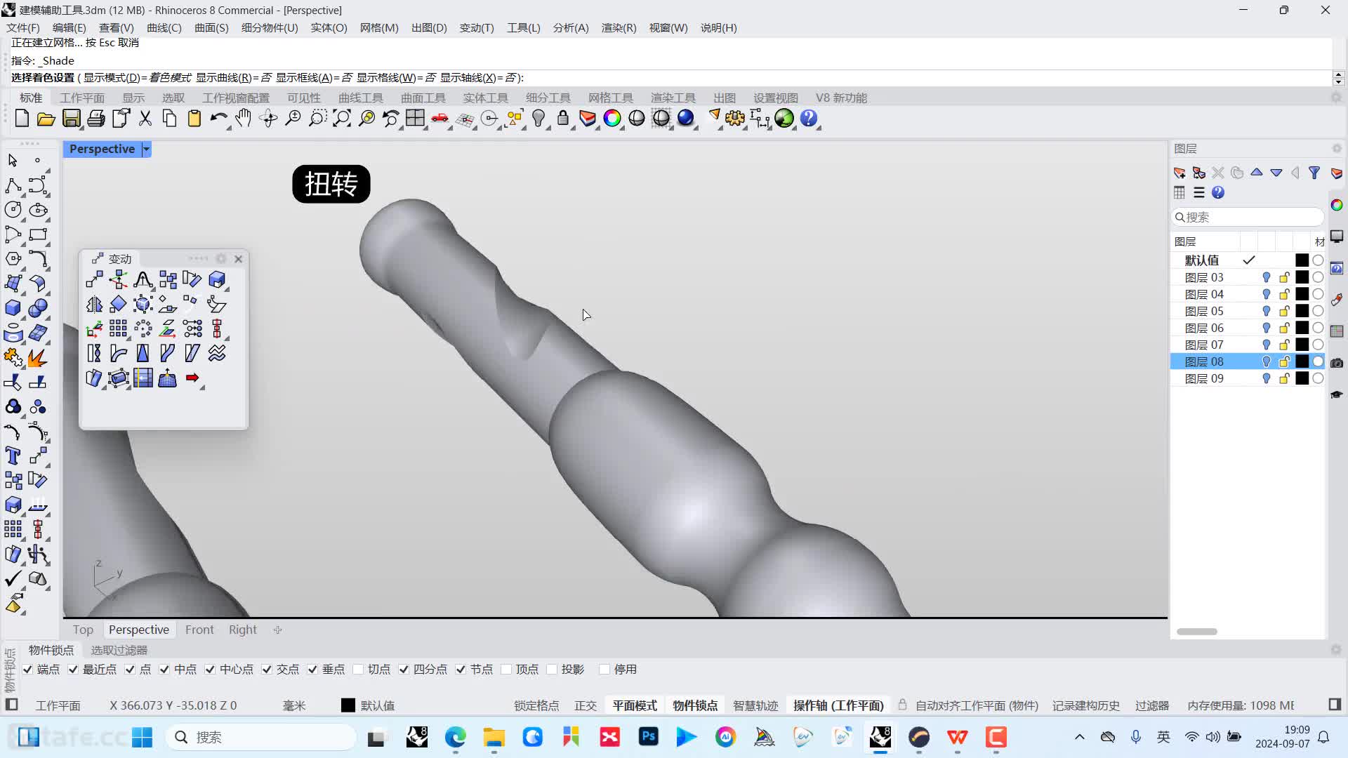Switch to the 网格工具 toolbar tab
1348x758 pixels.
click(611, 98)
